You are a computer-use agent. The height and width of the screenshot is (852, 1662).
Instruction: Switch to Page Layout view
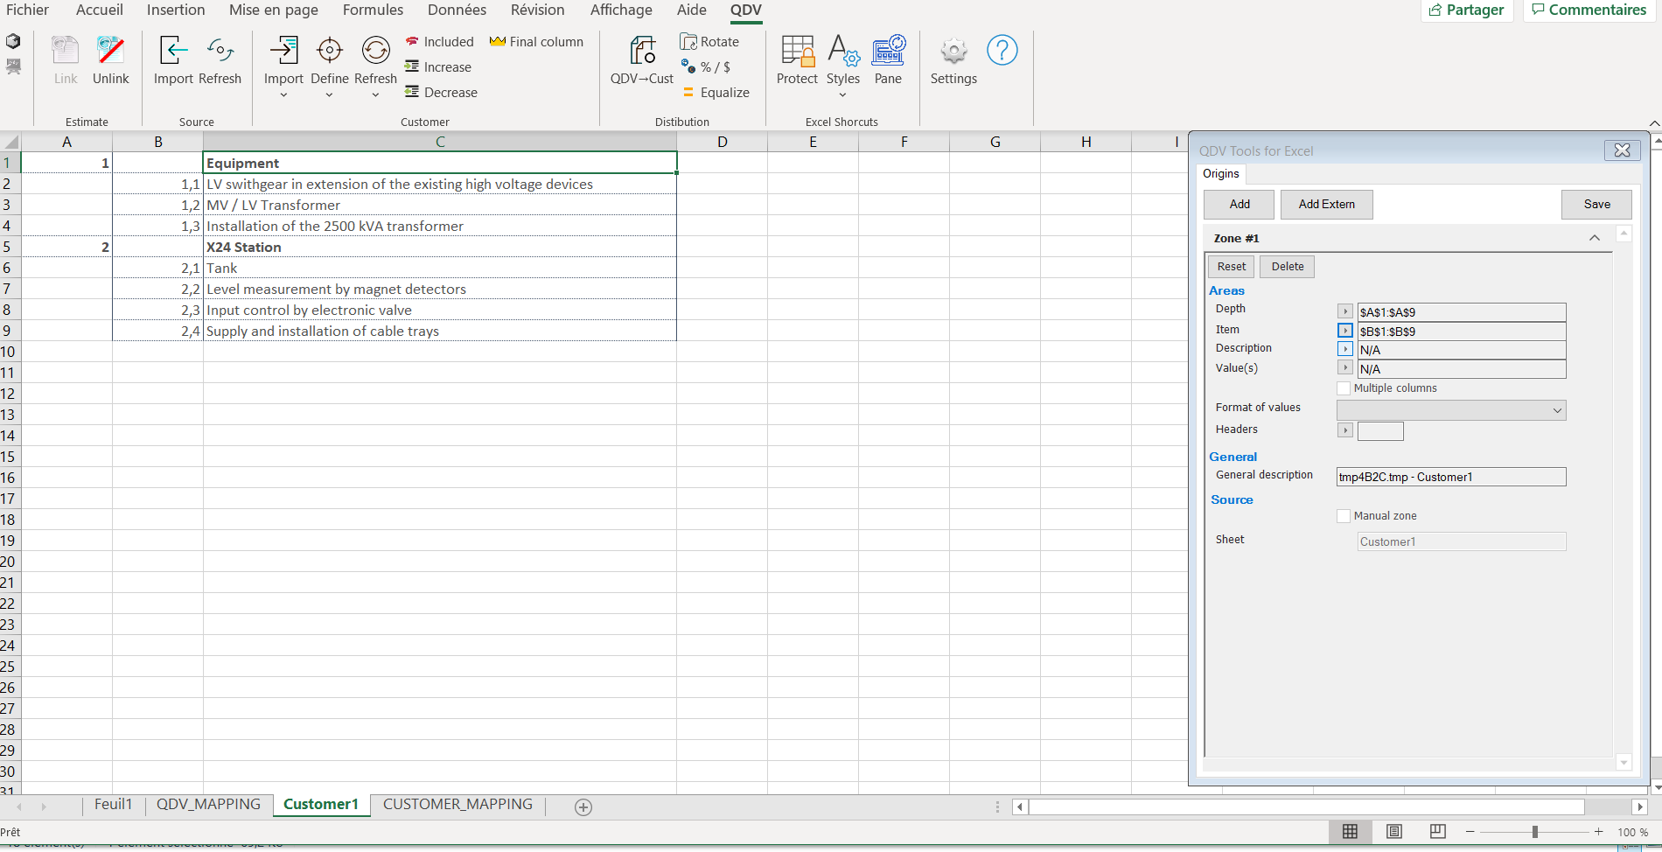tap(1394, 831)
